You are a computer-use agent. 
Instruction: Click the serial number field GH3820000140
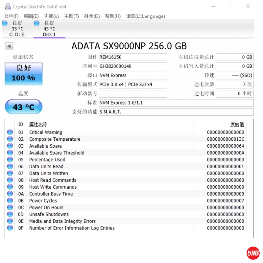(x=132, y=66)
